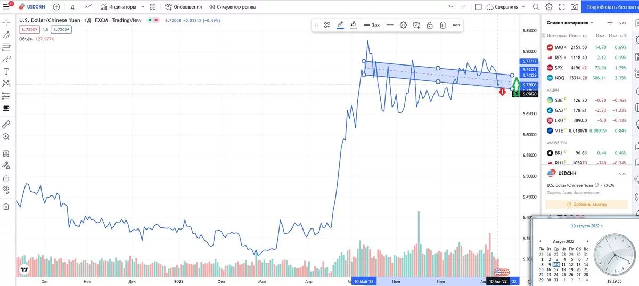639x286 pixels.
Task: Go to previous month in calendar popup
Action: tap(541, 241)
